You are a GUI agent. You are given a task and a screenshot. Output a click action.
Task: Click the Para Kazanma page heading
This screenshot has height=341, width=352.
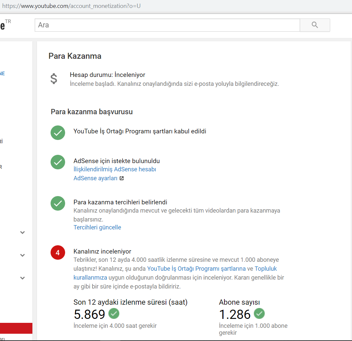click(75, 56)
